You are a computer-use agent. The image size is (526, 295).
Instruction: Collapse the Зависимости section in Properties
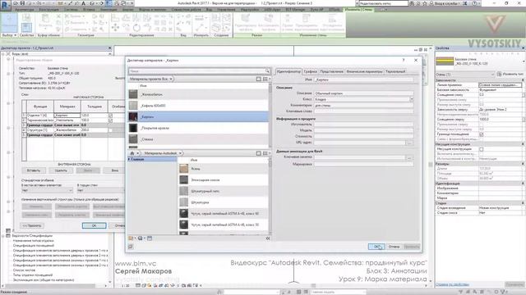(x=523, y=80)
